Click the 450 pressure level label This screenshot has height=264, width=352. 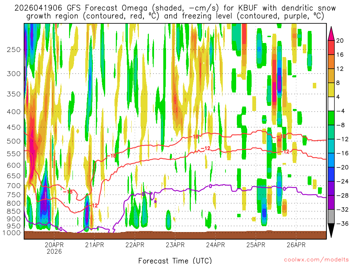(14, 127)
